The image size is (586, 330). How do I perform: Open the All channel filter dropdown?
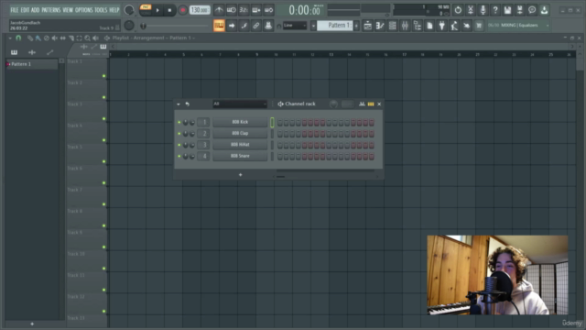240,104
